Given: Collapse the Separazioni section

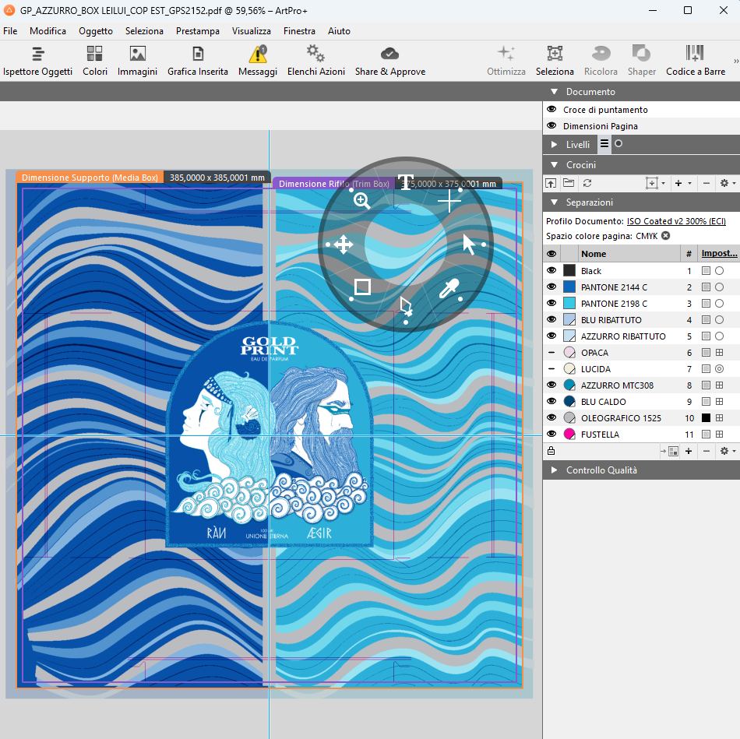Looking at the screenshot, I should point(555,202).
